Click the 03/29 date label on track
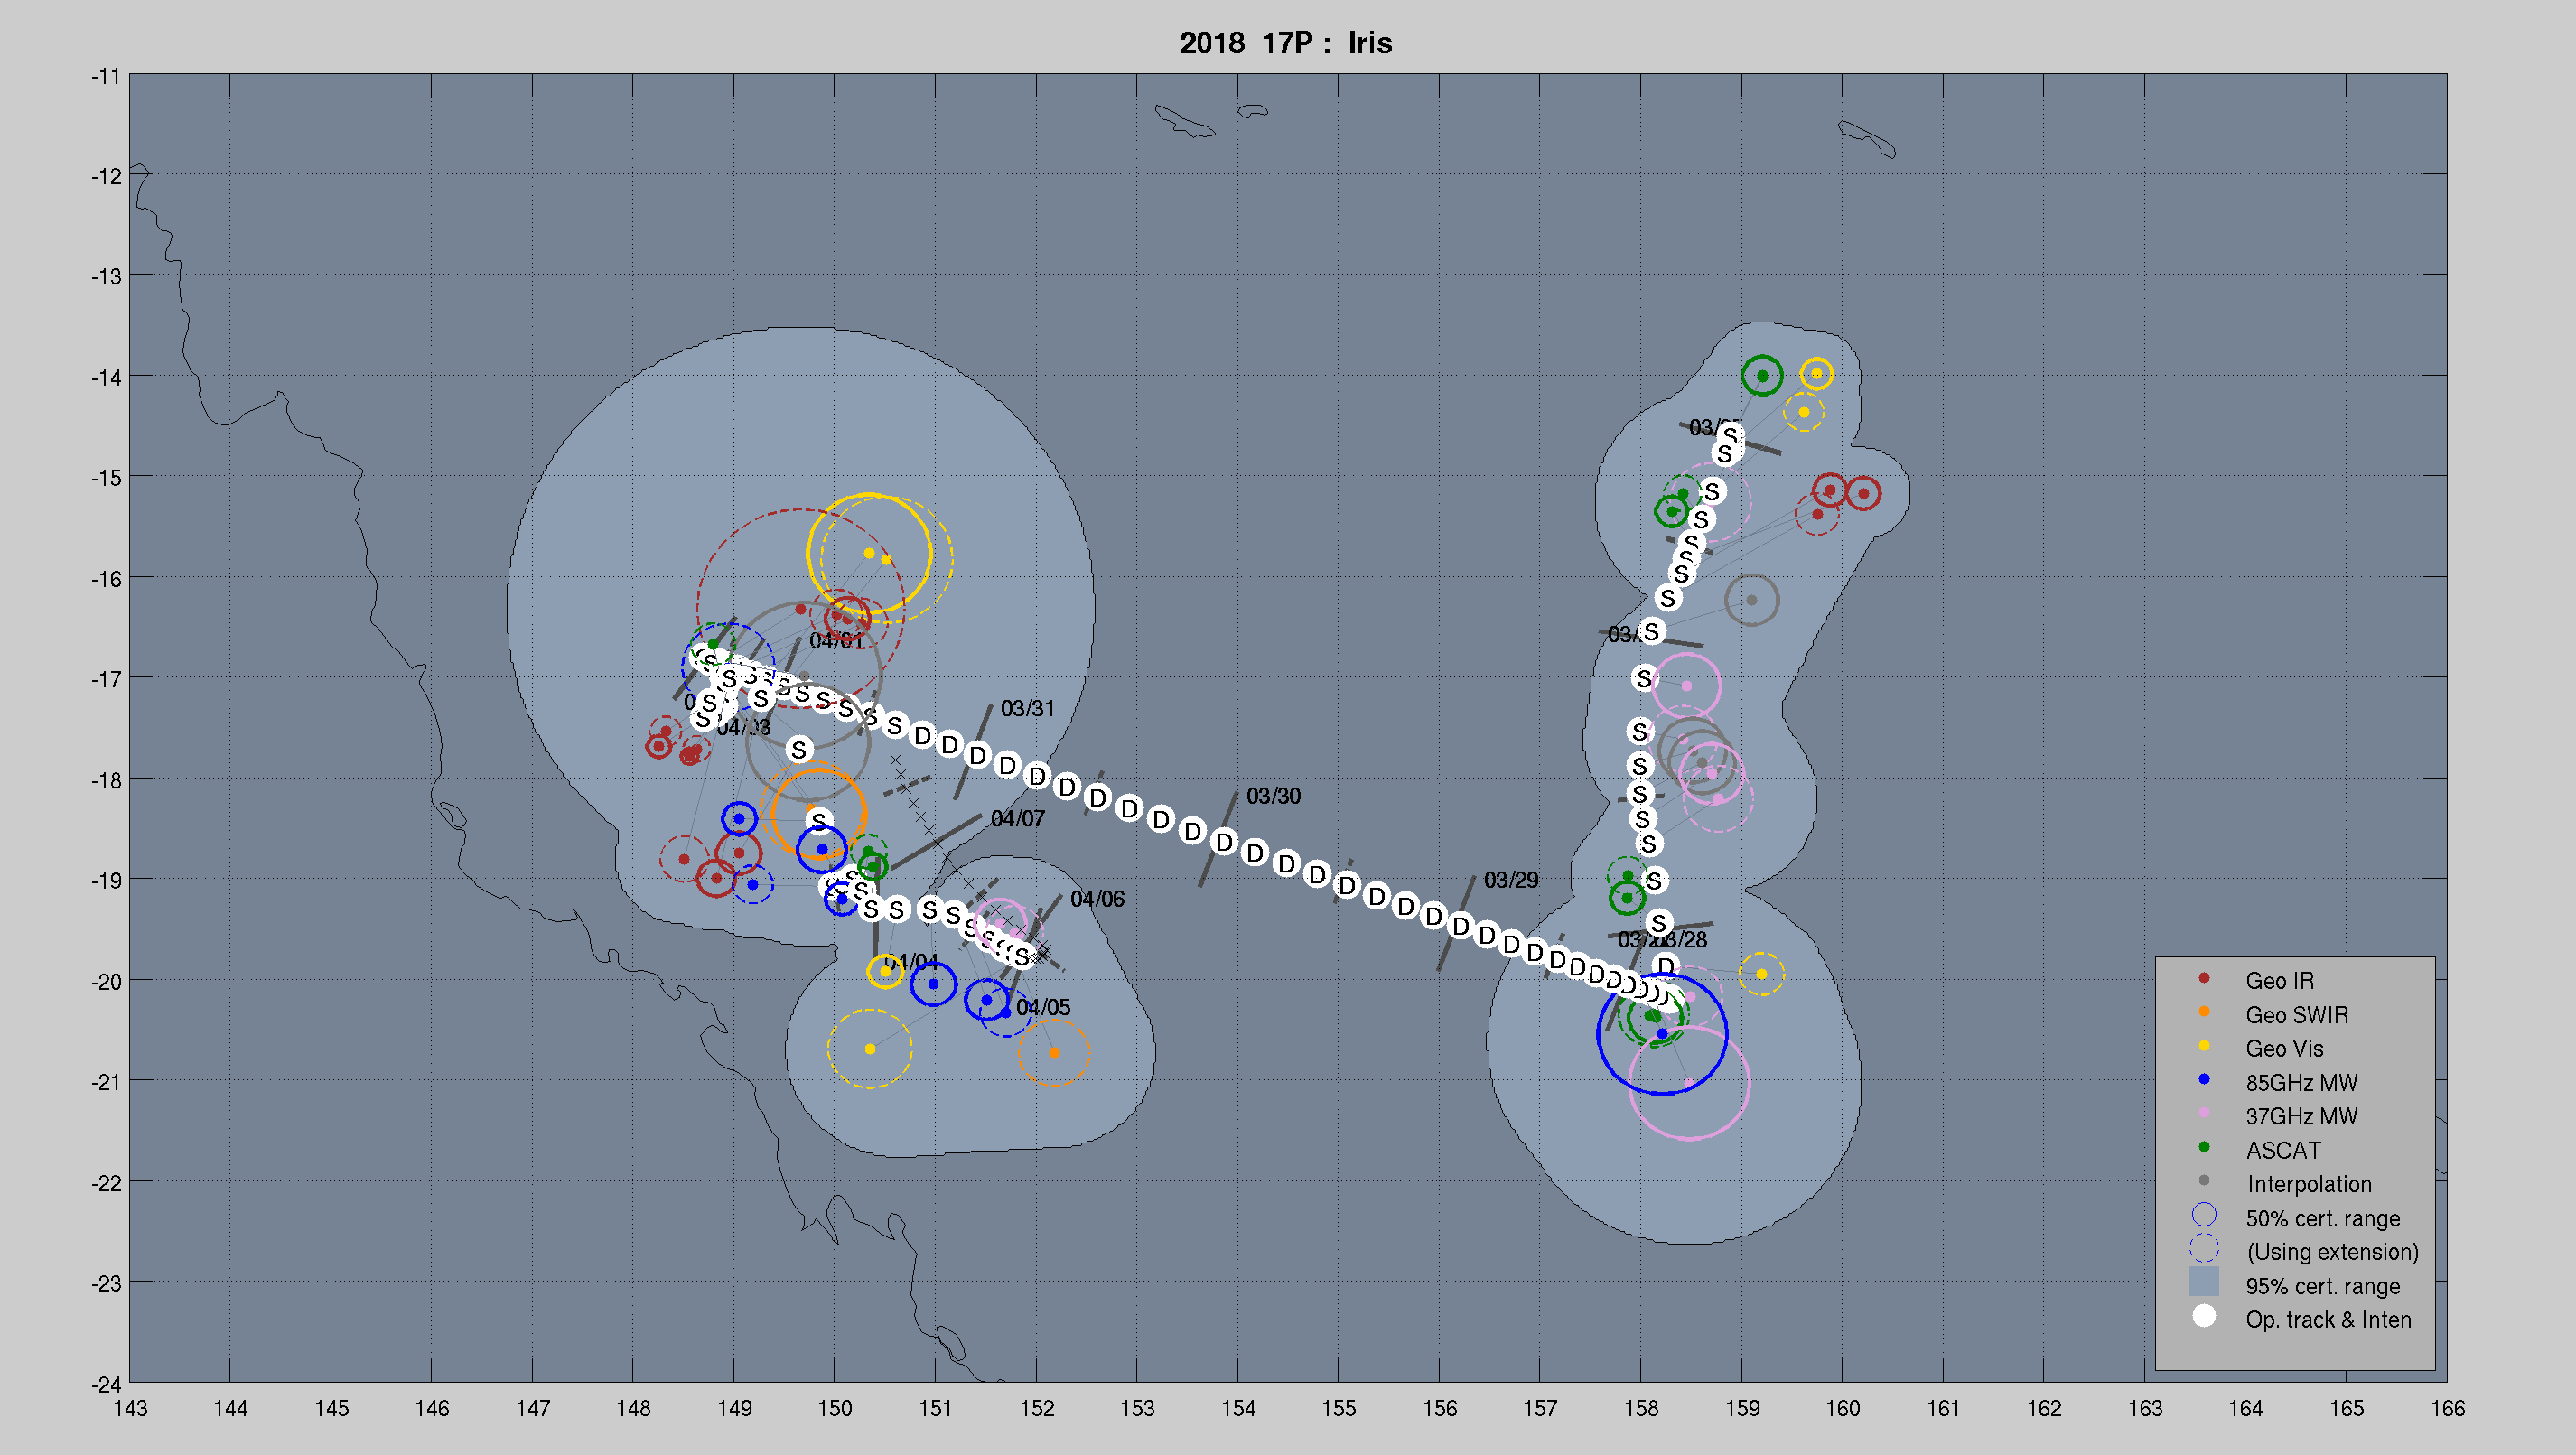The height and width of the screenshot is (1455, 2576). click(1511, 881)
